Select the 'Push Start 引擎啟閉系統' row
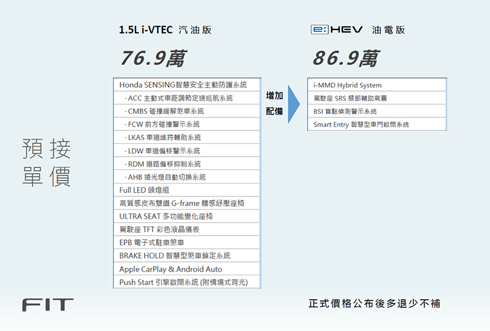The width and height of the screenshot is (490, 331). 187,282
